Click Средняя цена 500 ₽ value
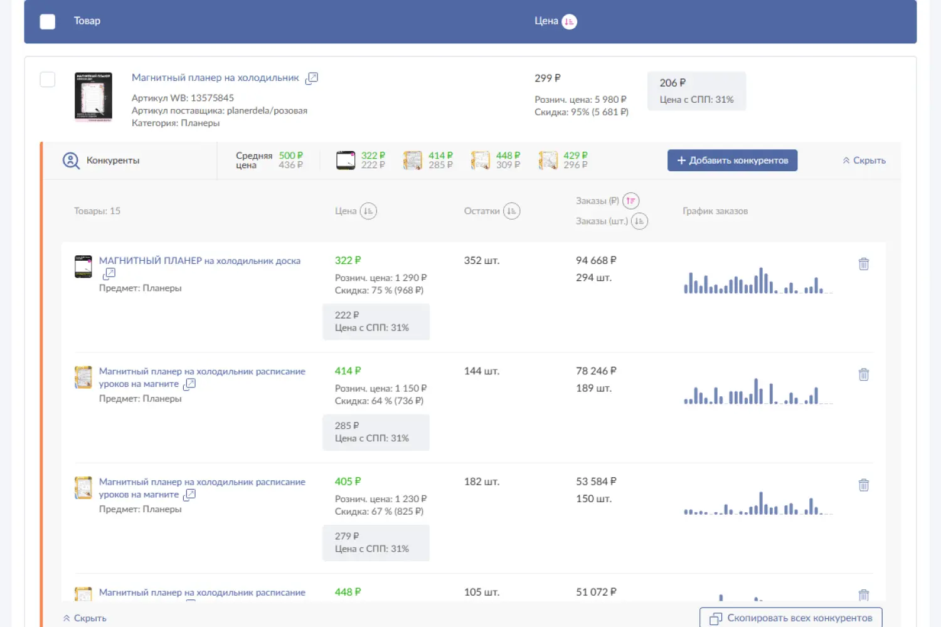 [x=291, y=155]
